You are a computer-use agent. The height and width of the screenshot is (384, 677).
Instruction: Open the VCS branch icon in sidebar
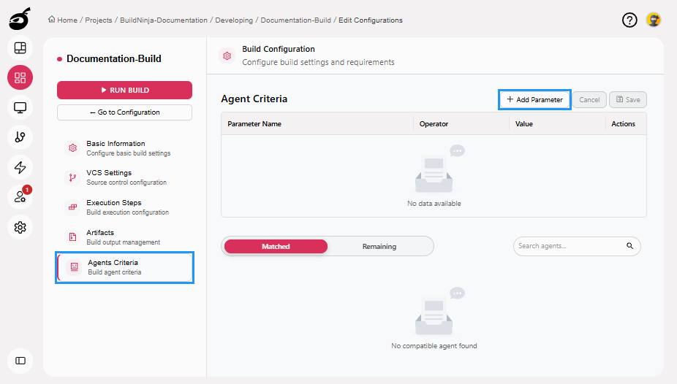(20, 137)
